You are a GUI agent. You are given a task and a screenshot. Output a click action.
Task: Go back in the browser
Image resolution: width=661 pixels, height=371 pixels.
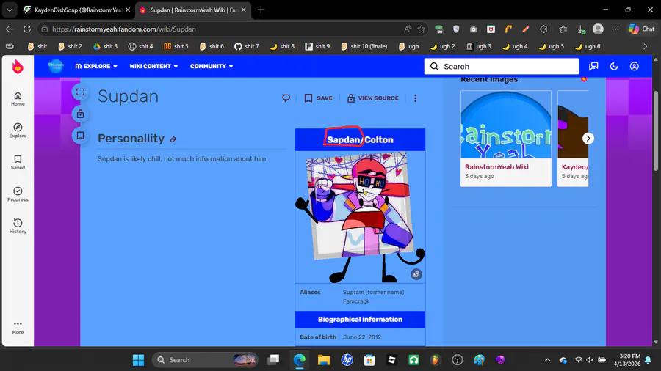[x=10, y=29]
